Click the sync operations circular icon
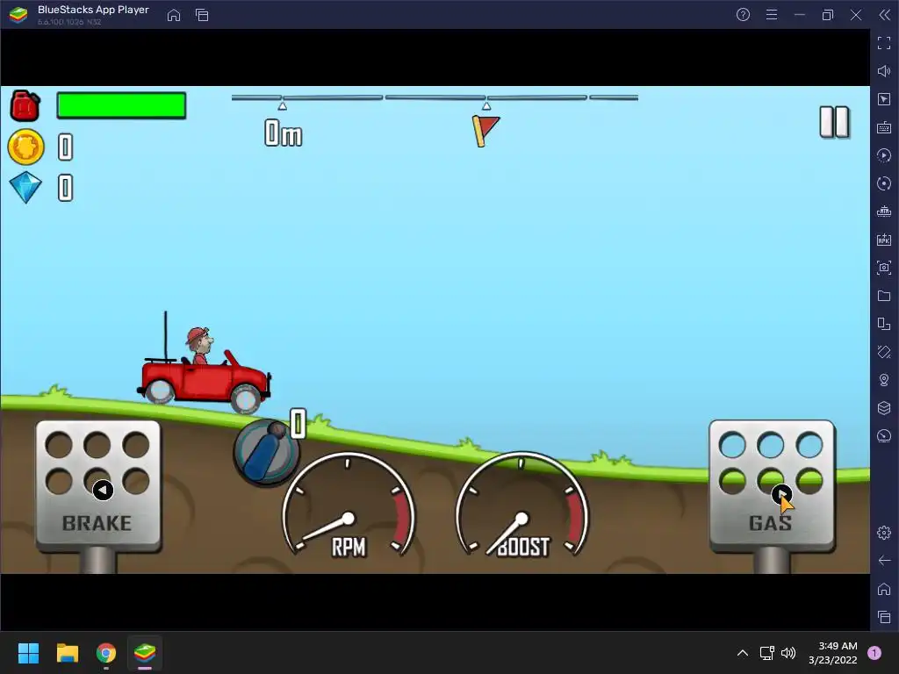 pyautogui.click(x=884, y=183)
